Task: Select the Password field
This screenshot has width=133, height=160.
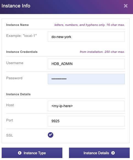Action: [86, 79]
